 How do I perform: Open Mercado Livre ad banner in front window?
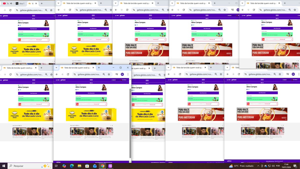(91, 114)
